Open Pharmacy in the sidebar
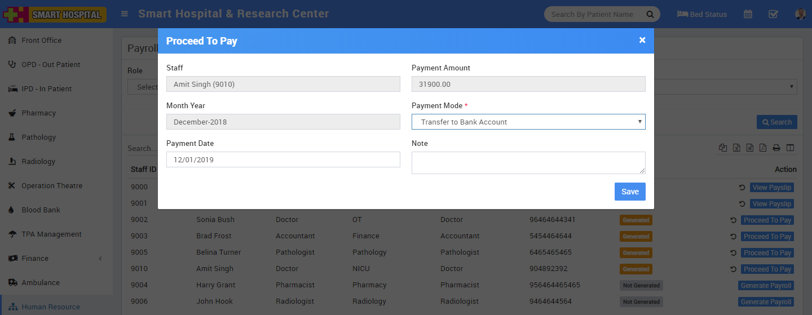 [x=38, y=113]
